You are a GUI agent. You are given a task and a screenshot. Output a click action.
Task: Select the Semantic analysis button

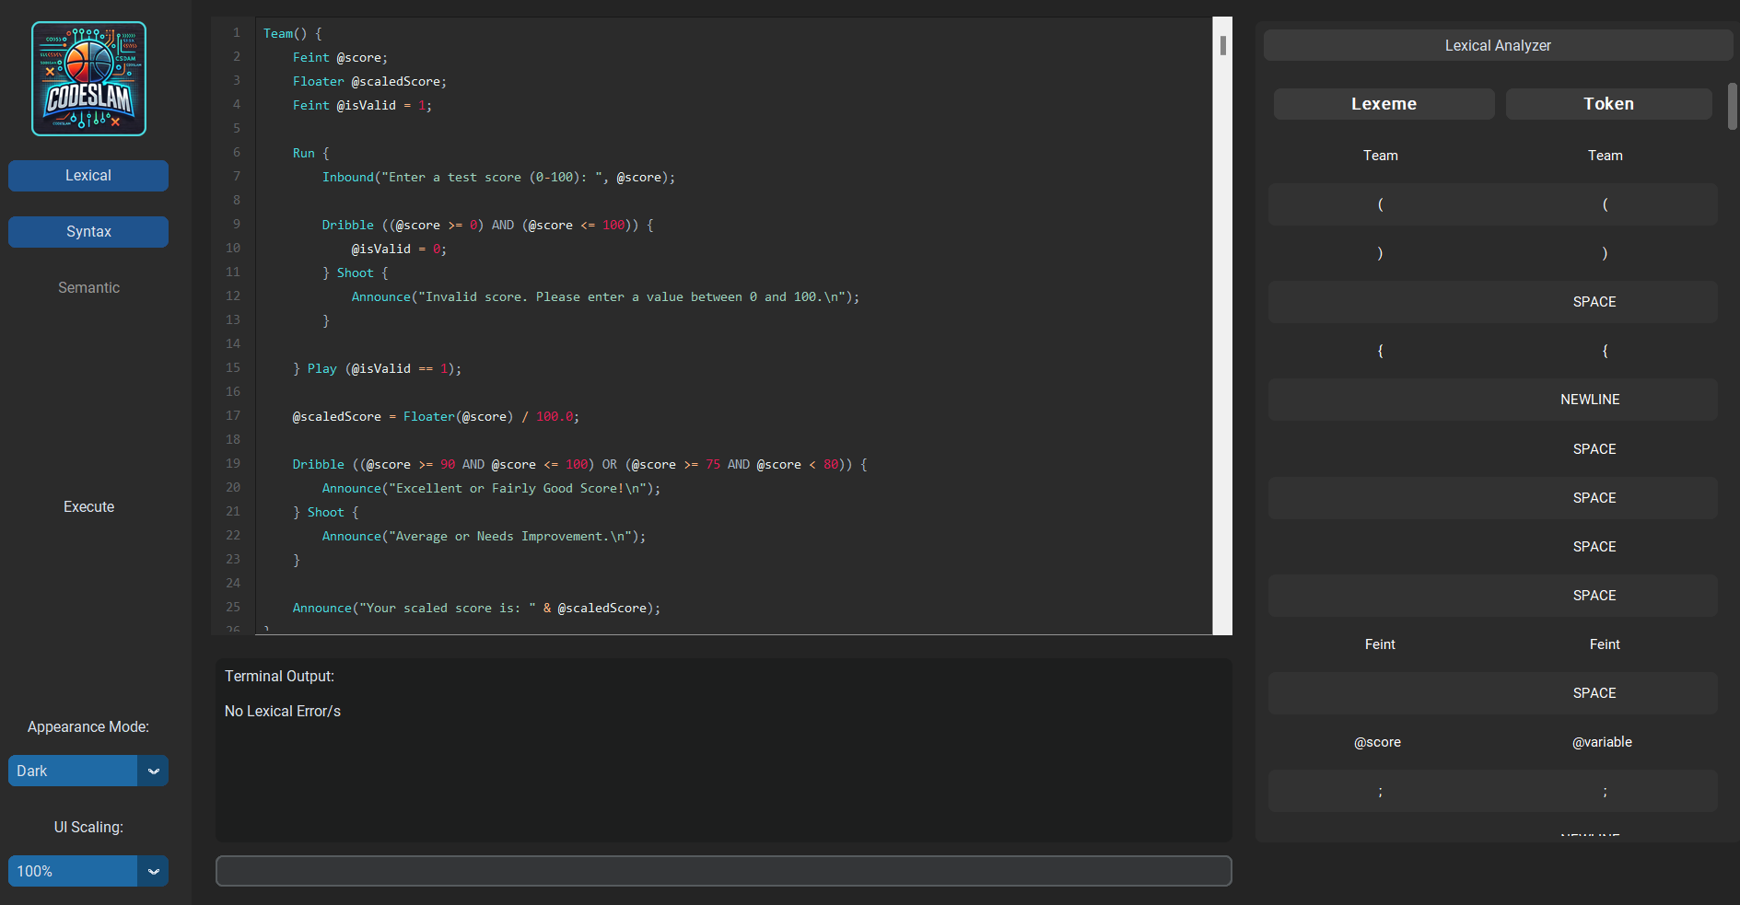[88, 288]
